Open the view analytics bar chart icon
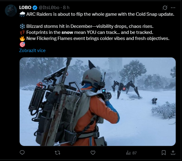This screenshot has width=182, height=161. (x=128, y=153)
